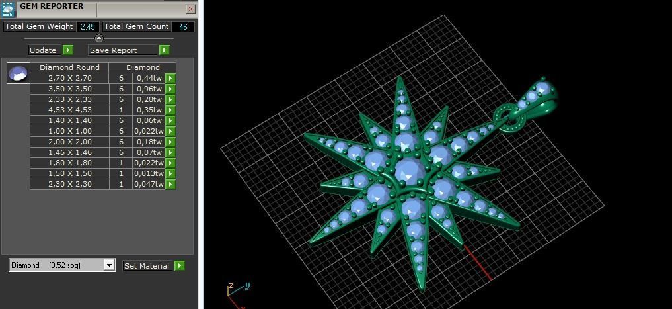
Task: Click the 0,18tw weight cell
Action: 149,142
